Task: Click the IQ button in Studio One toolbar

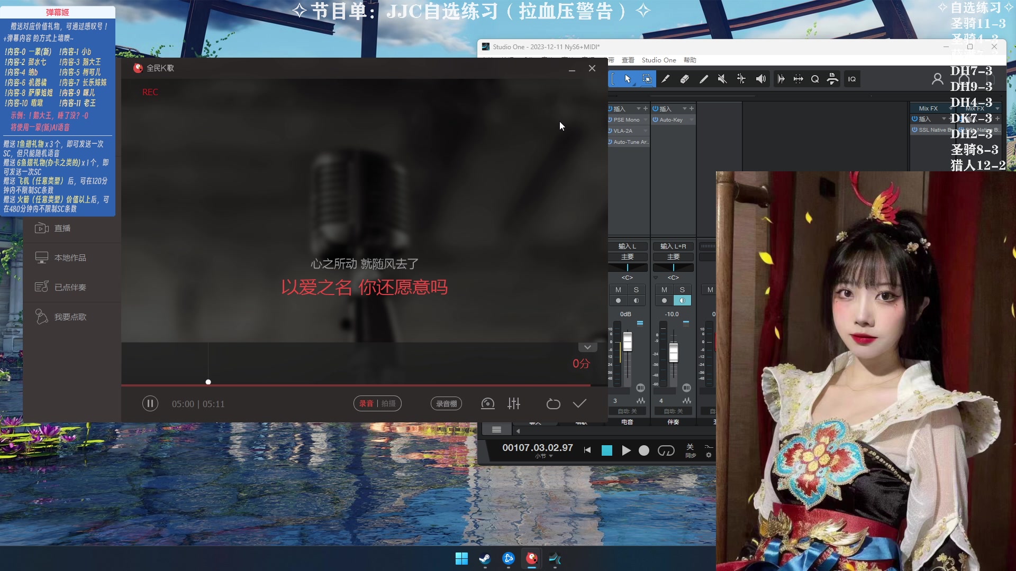Action: [852, 79]
